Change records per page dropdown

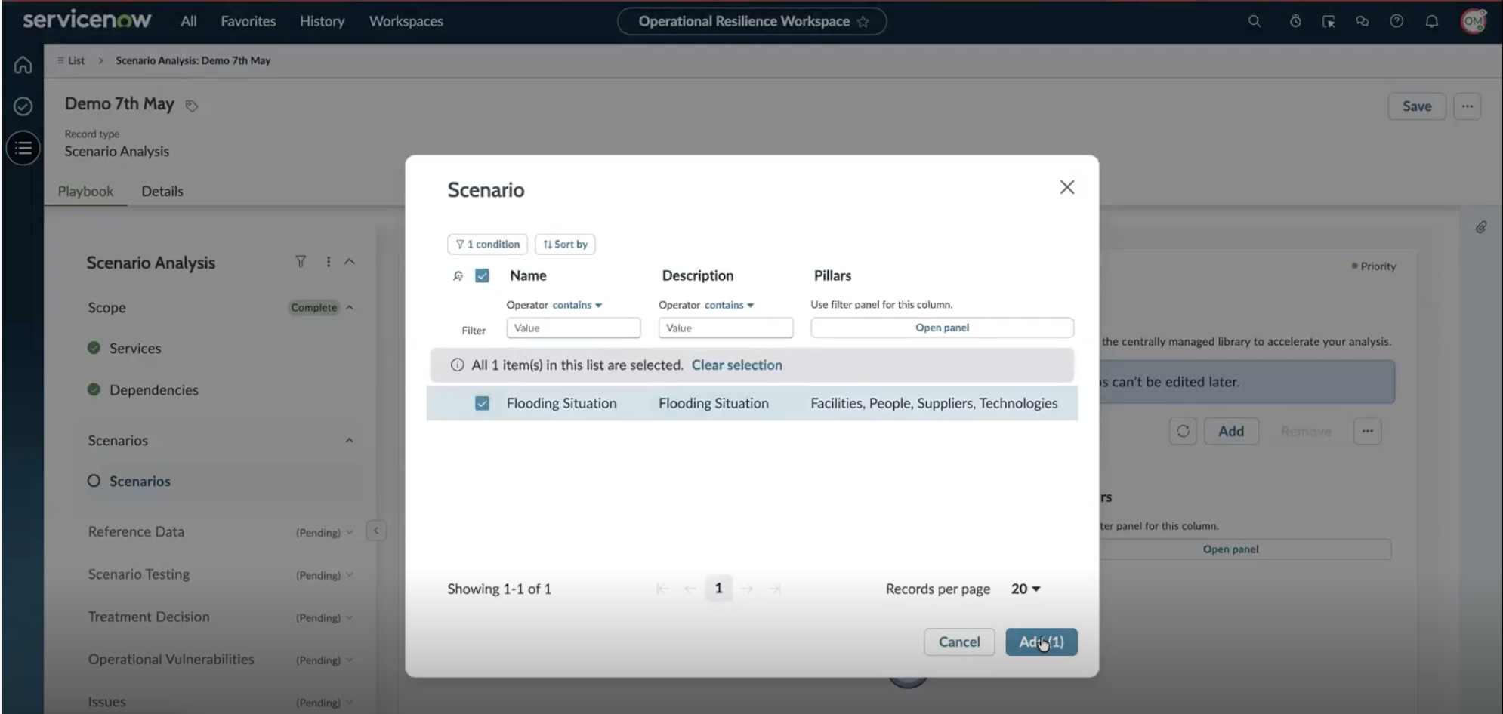click(1026, 589)
